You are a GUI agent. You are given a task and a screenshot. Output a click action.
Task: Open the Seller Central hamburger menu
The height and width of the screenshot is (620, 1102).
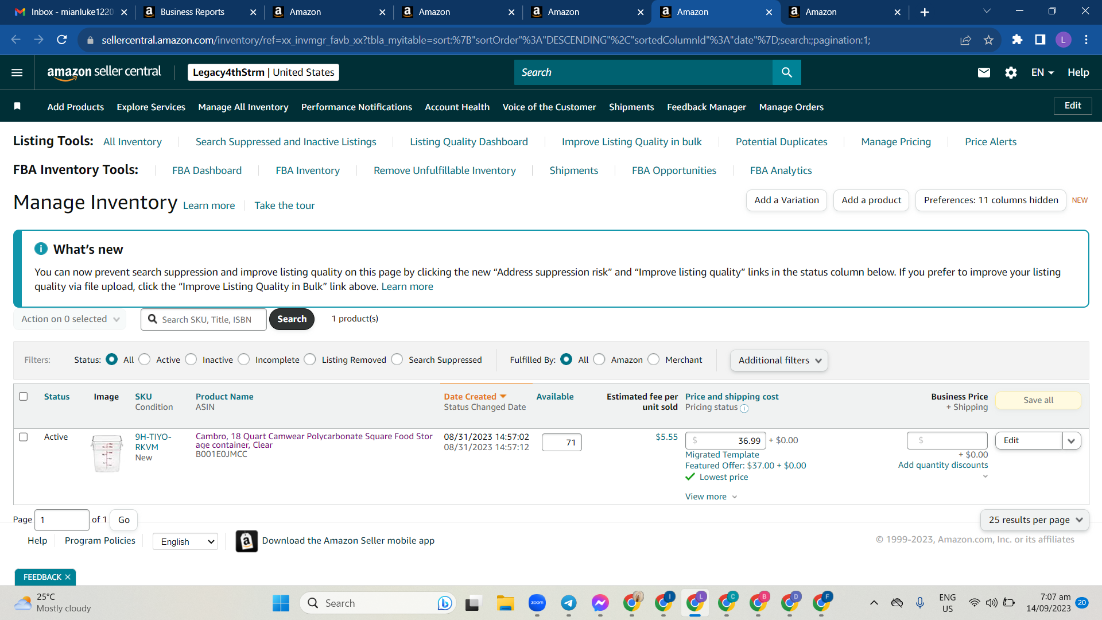click(x=17, y=72)
